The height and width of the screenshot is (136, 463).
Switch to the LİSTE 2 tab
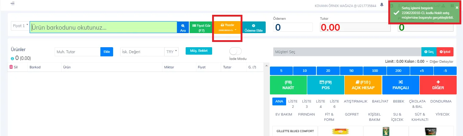pyautogui.click(x=293, y=104)
